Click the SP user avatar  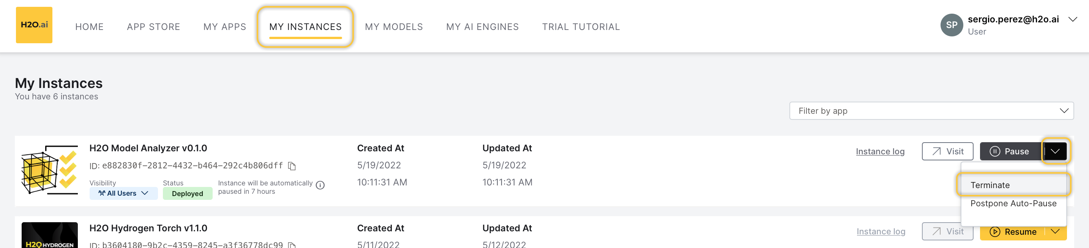tap(951, 25)
